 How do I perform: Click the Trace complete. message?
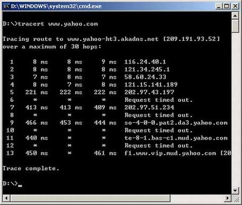(31, 168)
